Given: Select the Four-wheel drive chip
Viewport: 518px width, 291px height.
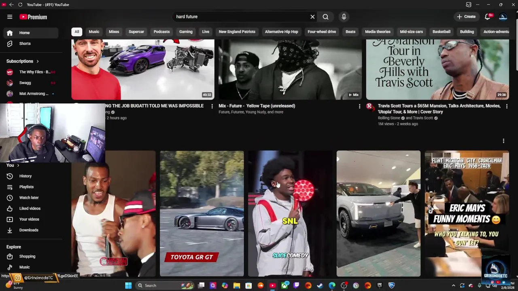Looking at the screenshot, I should [x=322, y=32].
